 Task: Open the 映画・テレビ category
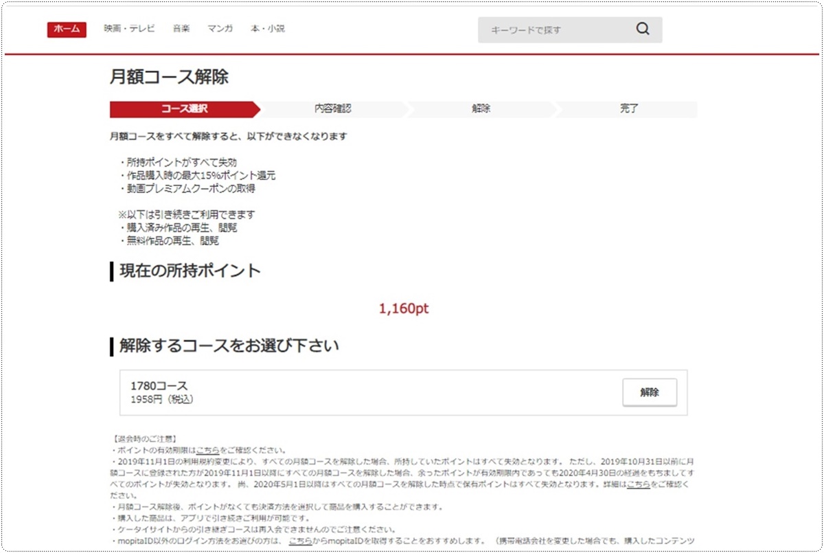pyautogui.click(x=129, y=29)
